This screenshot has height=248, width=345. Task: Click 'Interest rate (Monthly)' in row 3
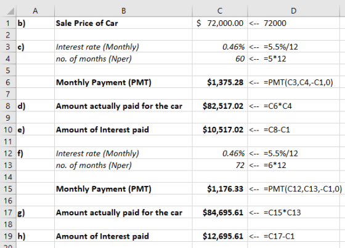[x=97, y=47]
